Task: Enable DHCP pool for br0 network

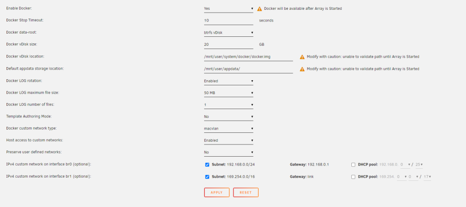Action: tap(353, 165)
